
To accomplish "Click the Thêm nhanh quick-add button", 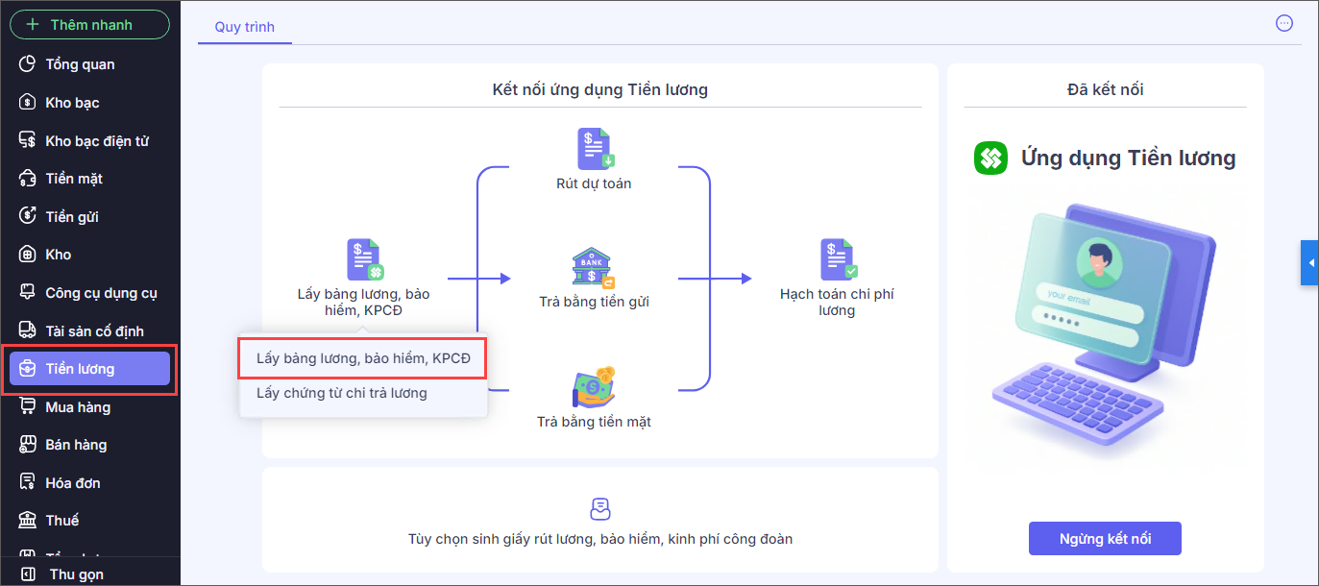I will (89, 25).
